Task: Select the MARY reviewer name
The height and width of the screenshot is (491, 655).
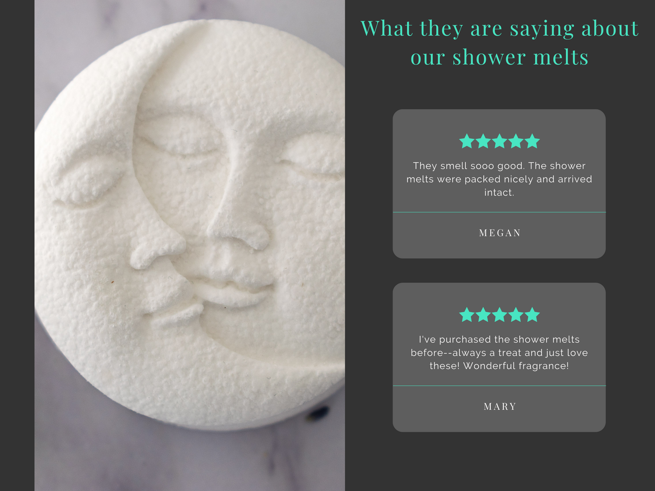Action: point(500,407)
